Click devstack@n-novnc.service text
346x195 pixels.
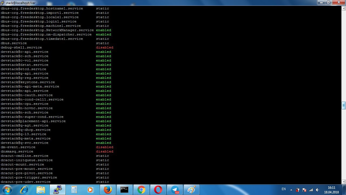coord(27,108)
